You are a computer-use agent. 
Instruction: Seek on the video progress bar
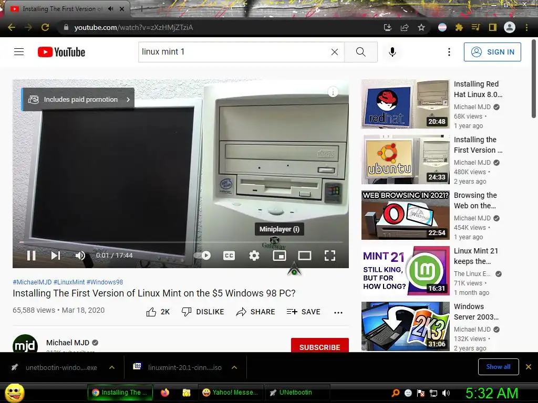(x=181, y=242)
